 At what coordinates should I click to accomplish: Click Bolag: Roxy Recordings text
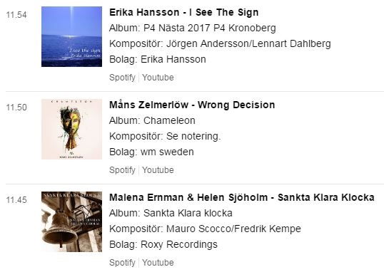pos(163,245)
